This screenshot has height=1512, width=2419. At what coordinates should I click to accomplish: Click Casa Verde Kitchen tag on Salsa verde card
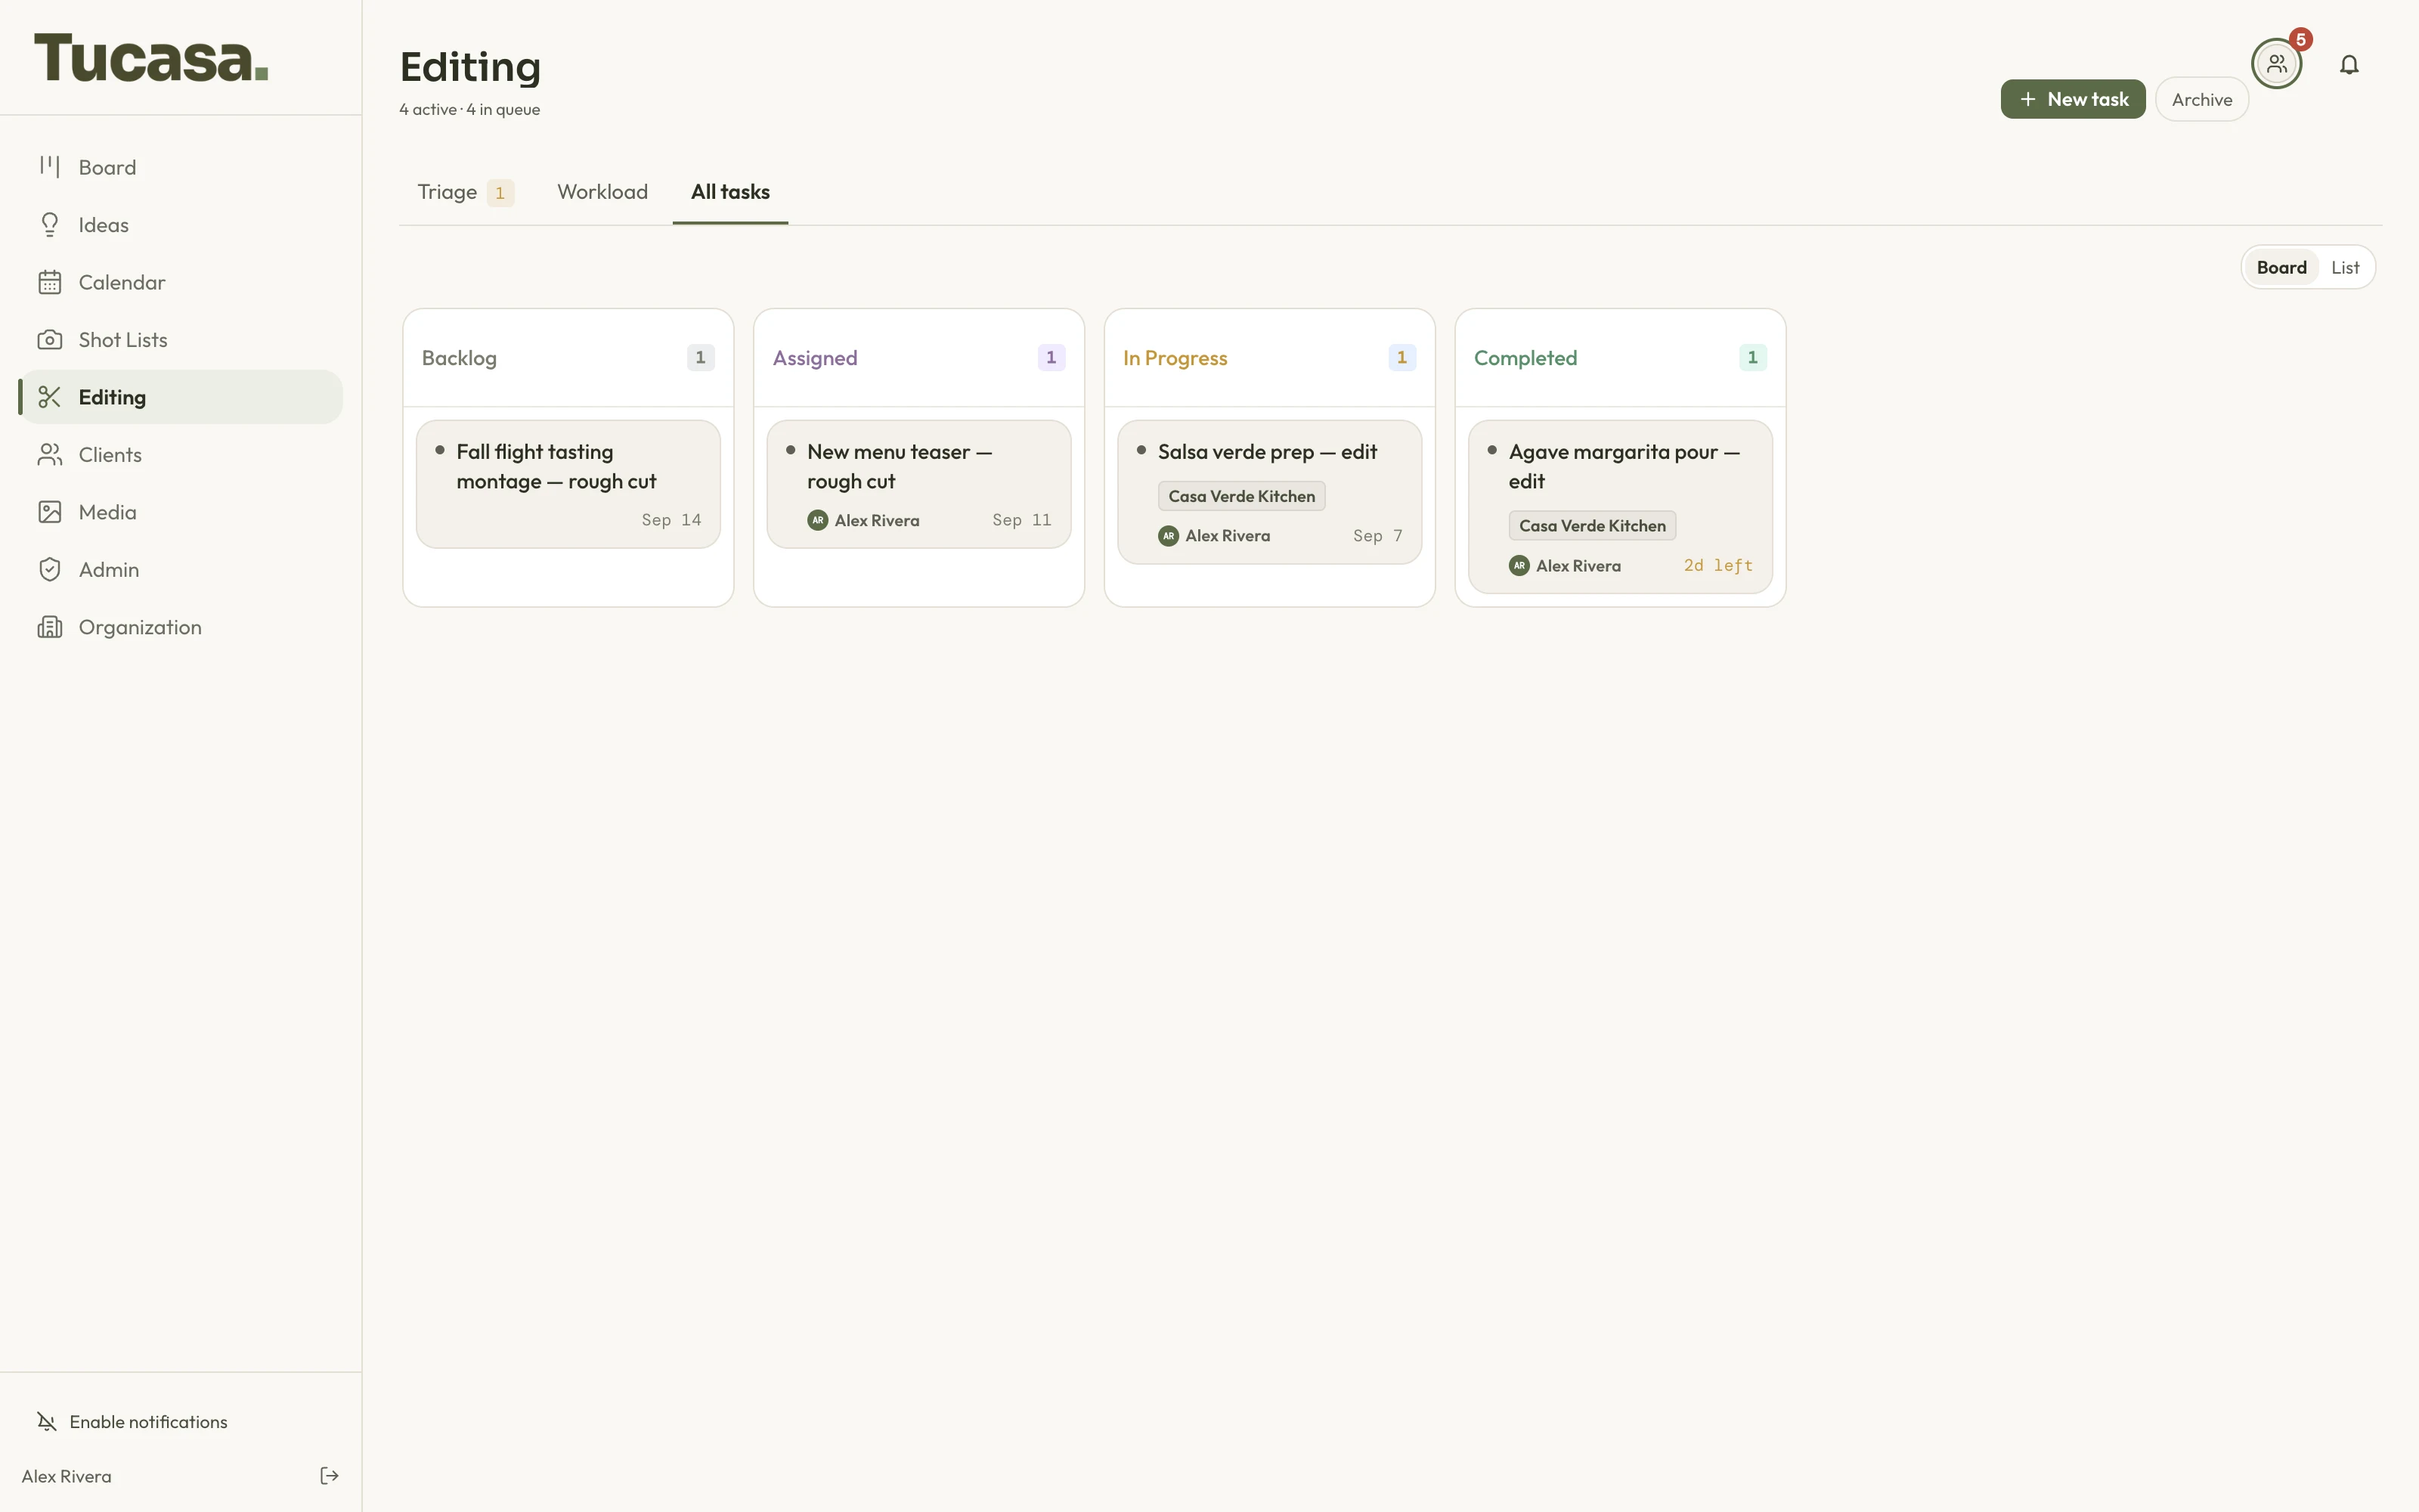point(1241,496)
